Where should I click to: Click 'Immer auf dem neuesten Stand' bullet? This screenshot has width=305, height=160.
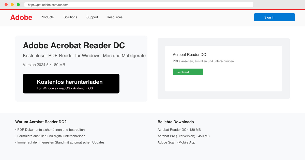click(x=60, y=142)
